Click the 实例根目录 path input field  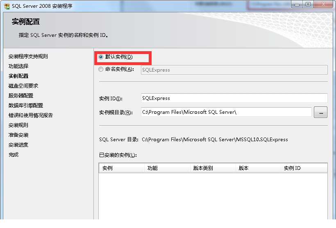pyautogui.click(x=226, y=112)
